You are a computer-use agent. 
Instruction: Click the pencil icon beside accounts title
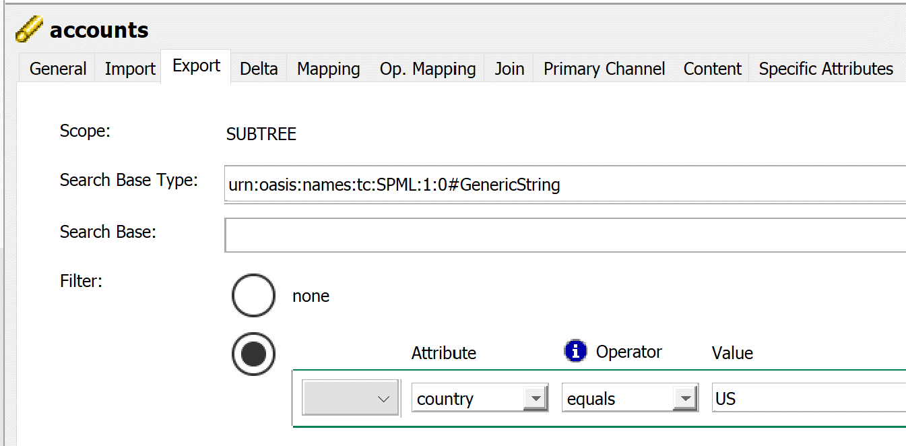coord(28,28)
